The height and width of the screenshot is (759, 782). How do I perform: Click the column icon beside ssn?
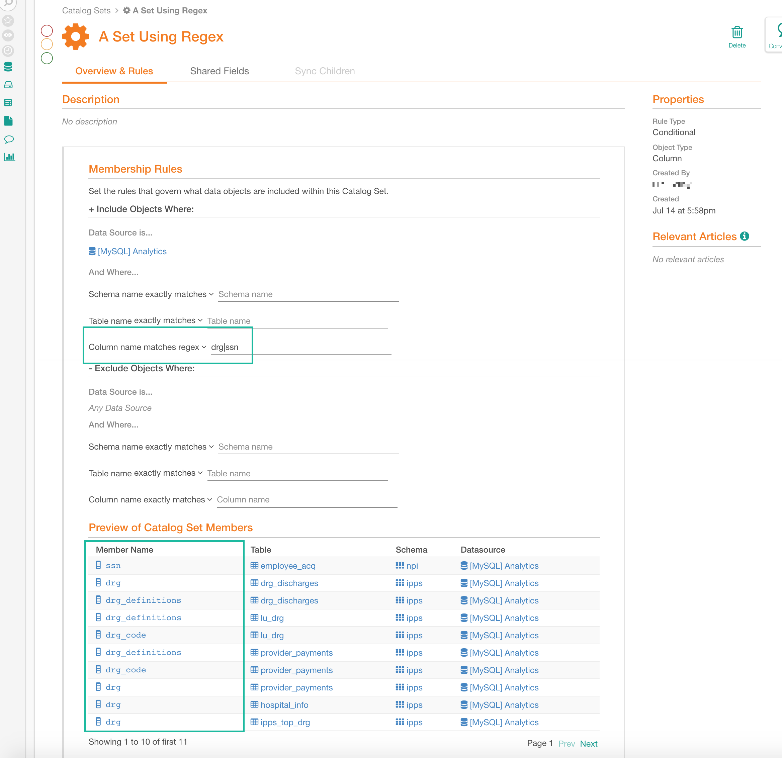point(98,565)
